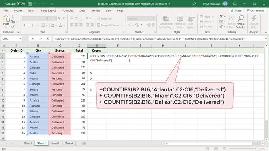Click the Select All corner triangle
269x151 pixels.
coord(3,46)
